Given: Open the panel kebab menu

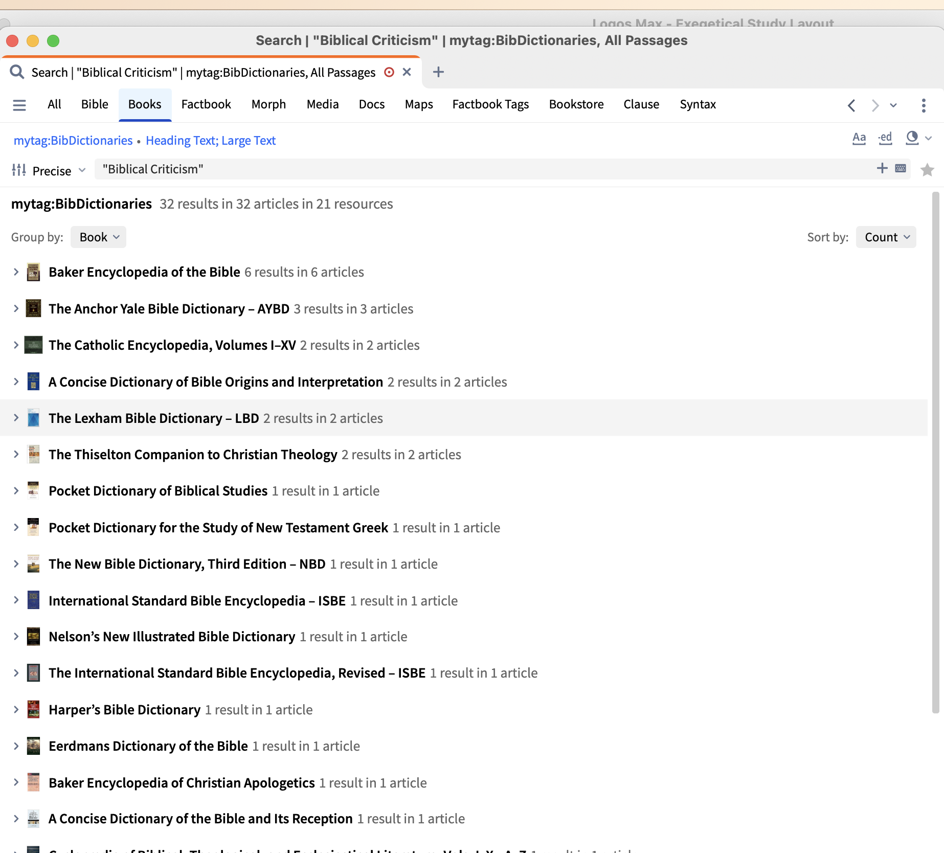Looking at the screenshot, I should [x=924, y=105].
